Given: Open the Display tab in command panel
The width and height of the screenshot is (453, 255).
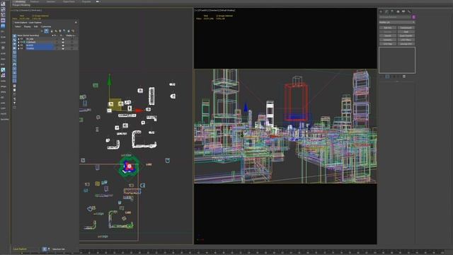Looking at the screenshot, I should [403, 11].
